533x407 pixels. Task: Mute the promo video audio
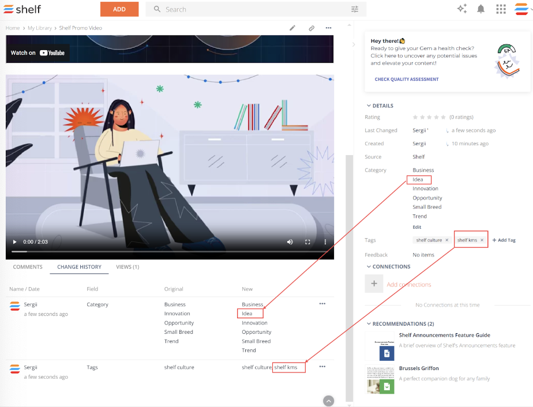(x=290, y=242)
